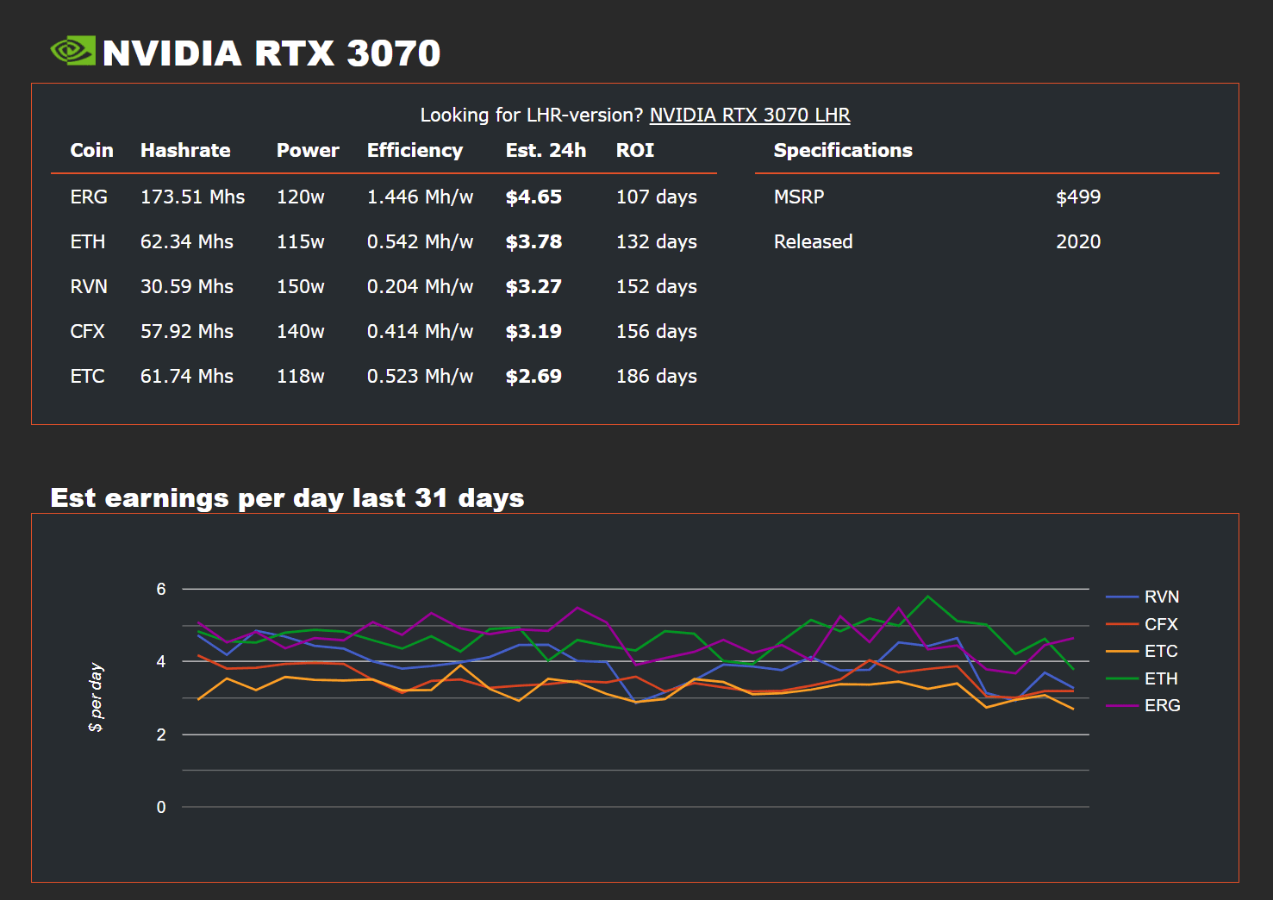
Task: Click the $ per day axis label
Action: [x=96, y=697]
